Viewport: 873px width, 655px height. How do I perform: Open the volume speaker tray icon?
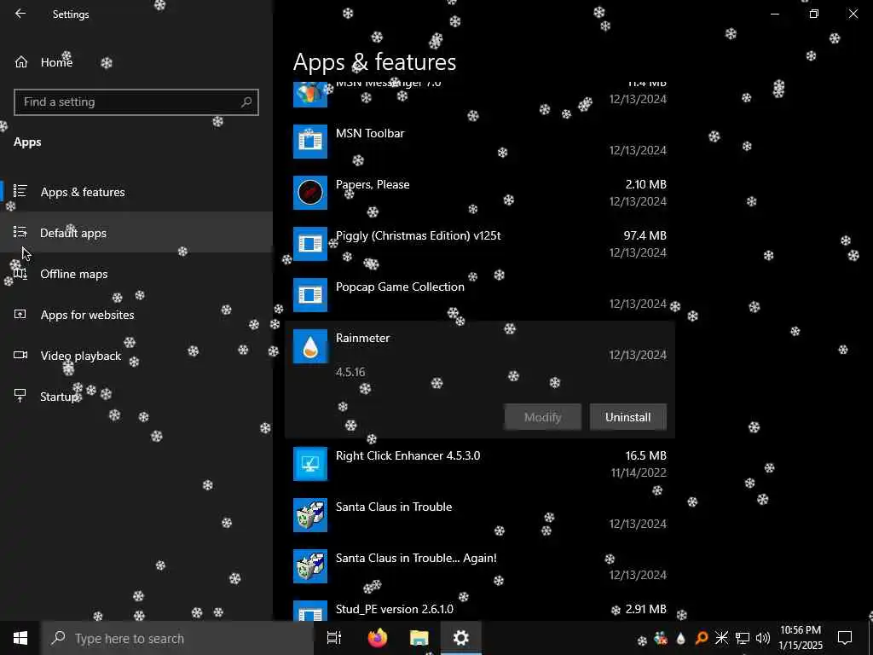pyautogui.click(x=763, y=638)
